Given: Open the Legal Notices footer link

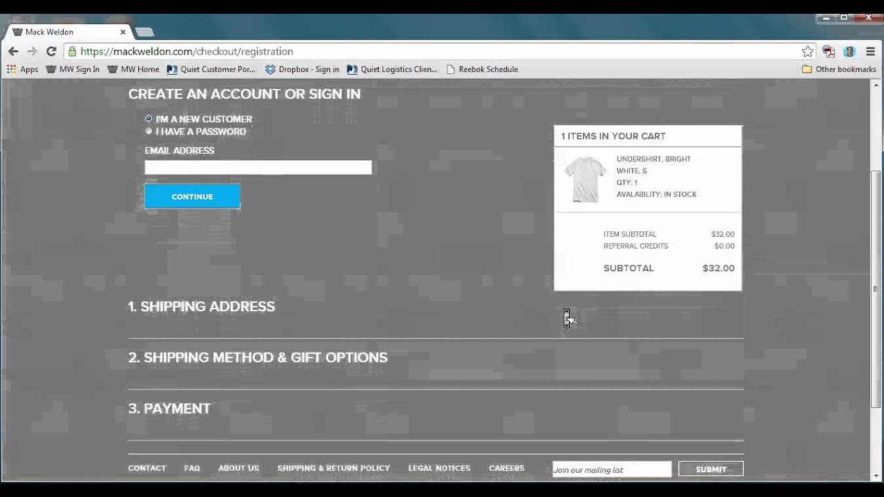Looking at the screenshot, I should pos(439,468).
